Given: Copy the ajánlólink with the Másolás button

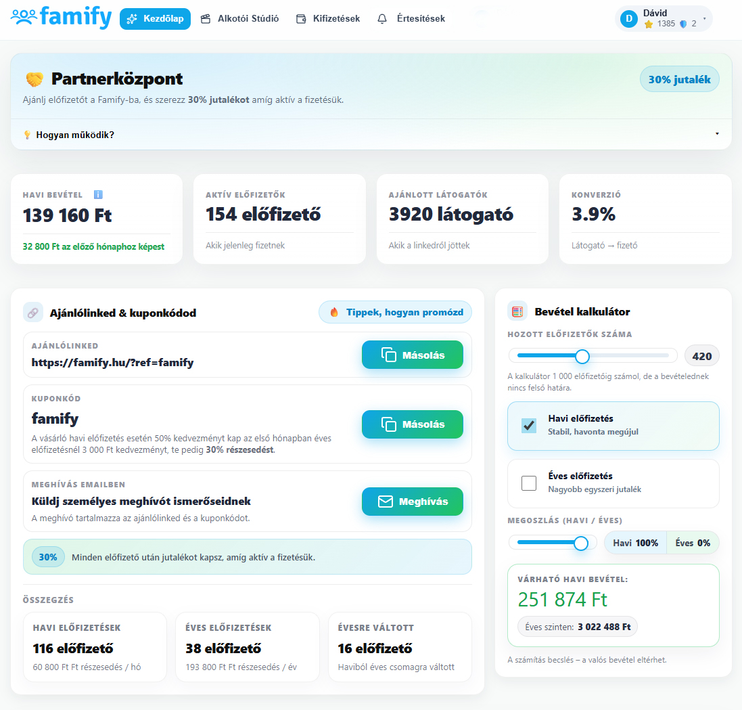Looking at the screenshot, I should pos(412,354).
